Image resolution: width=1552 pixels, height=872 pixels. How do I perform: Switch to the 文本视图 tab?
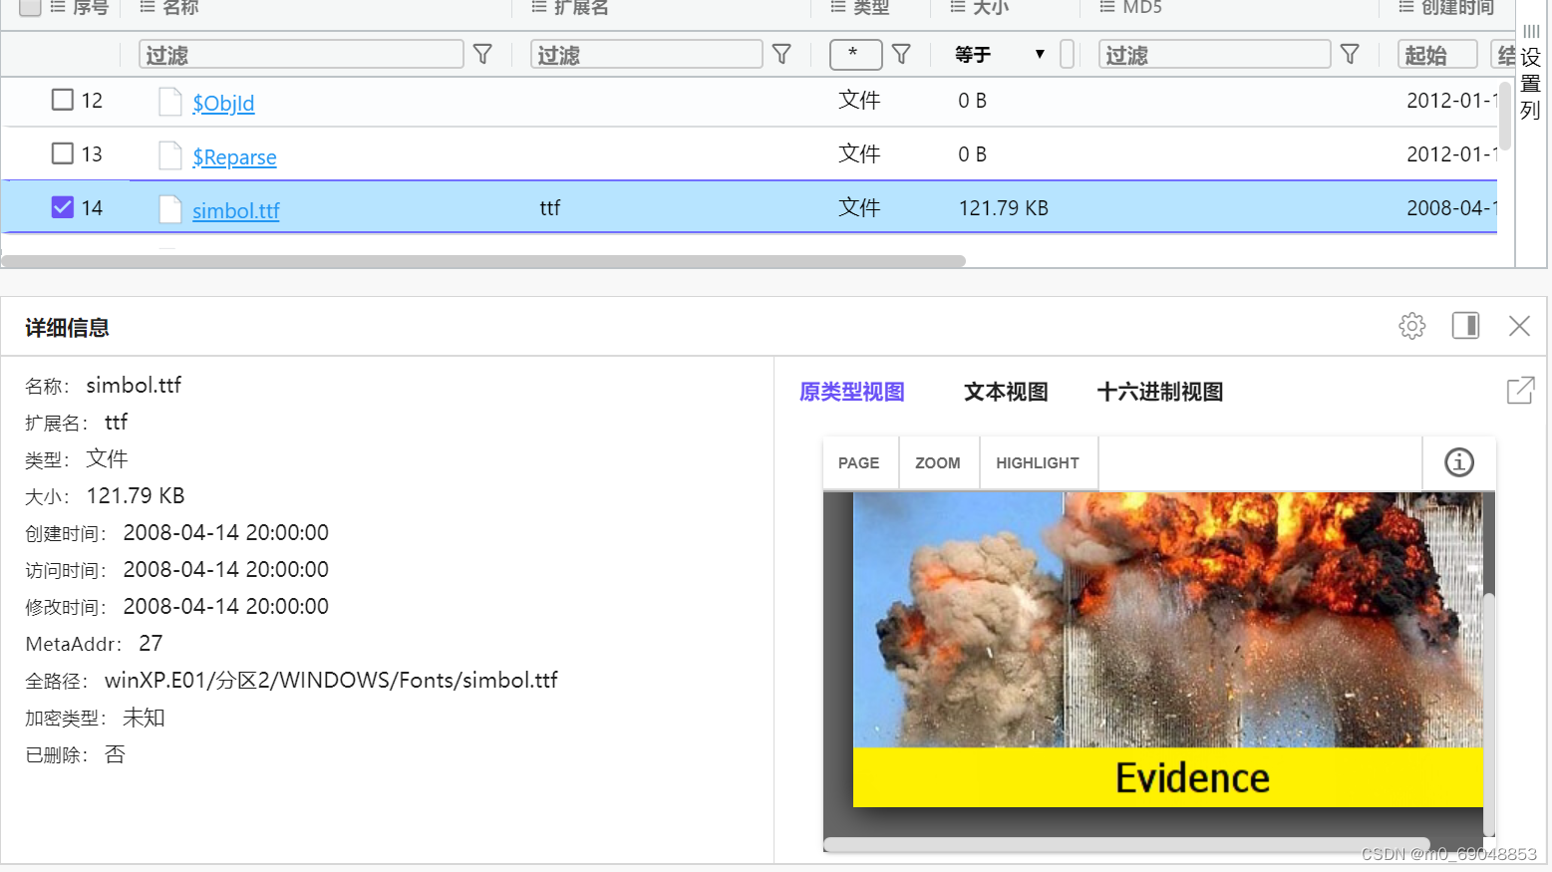[x=1006, y=392]
